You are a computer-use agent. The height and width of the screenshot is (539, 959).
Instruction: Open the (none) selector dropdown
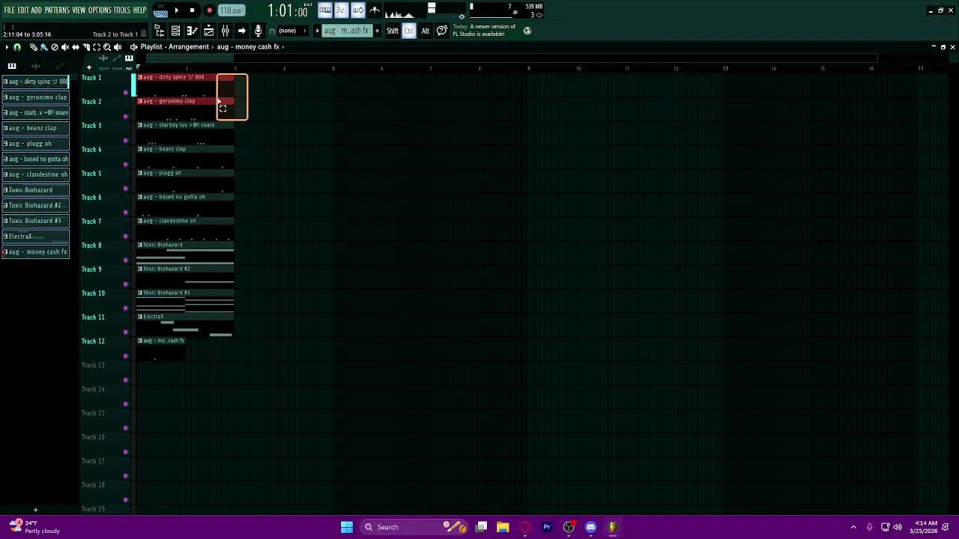(x=291, y=31)
